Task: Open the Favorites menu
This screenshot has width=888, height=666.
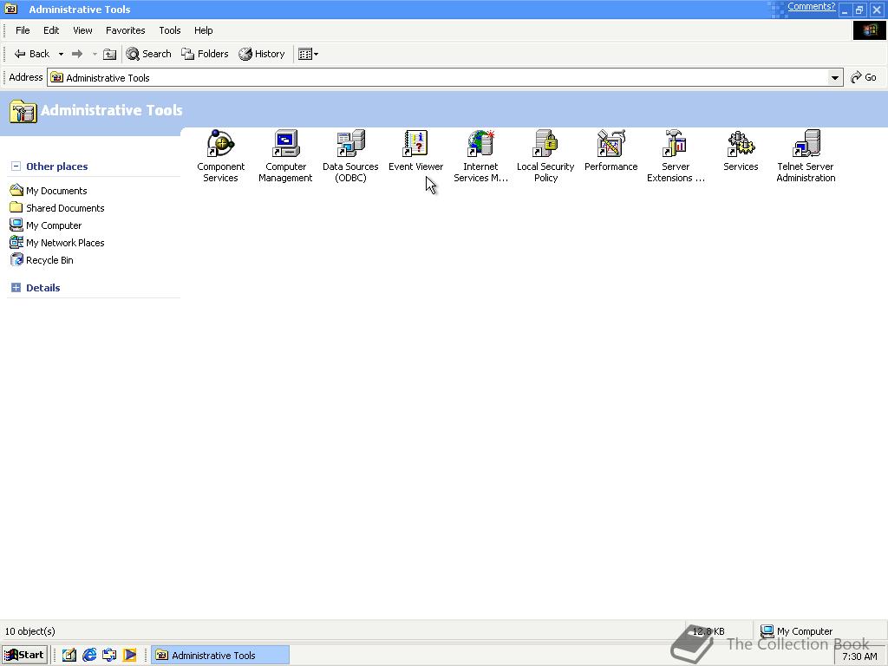Action: click(125, 30)
